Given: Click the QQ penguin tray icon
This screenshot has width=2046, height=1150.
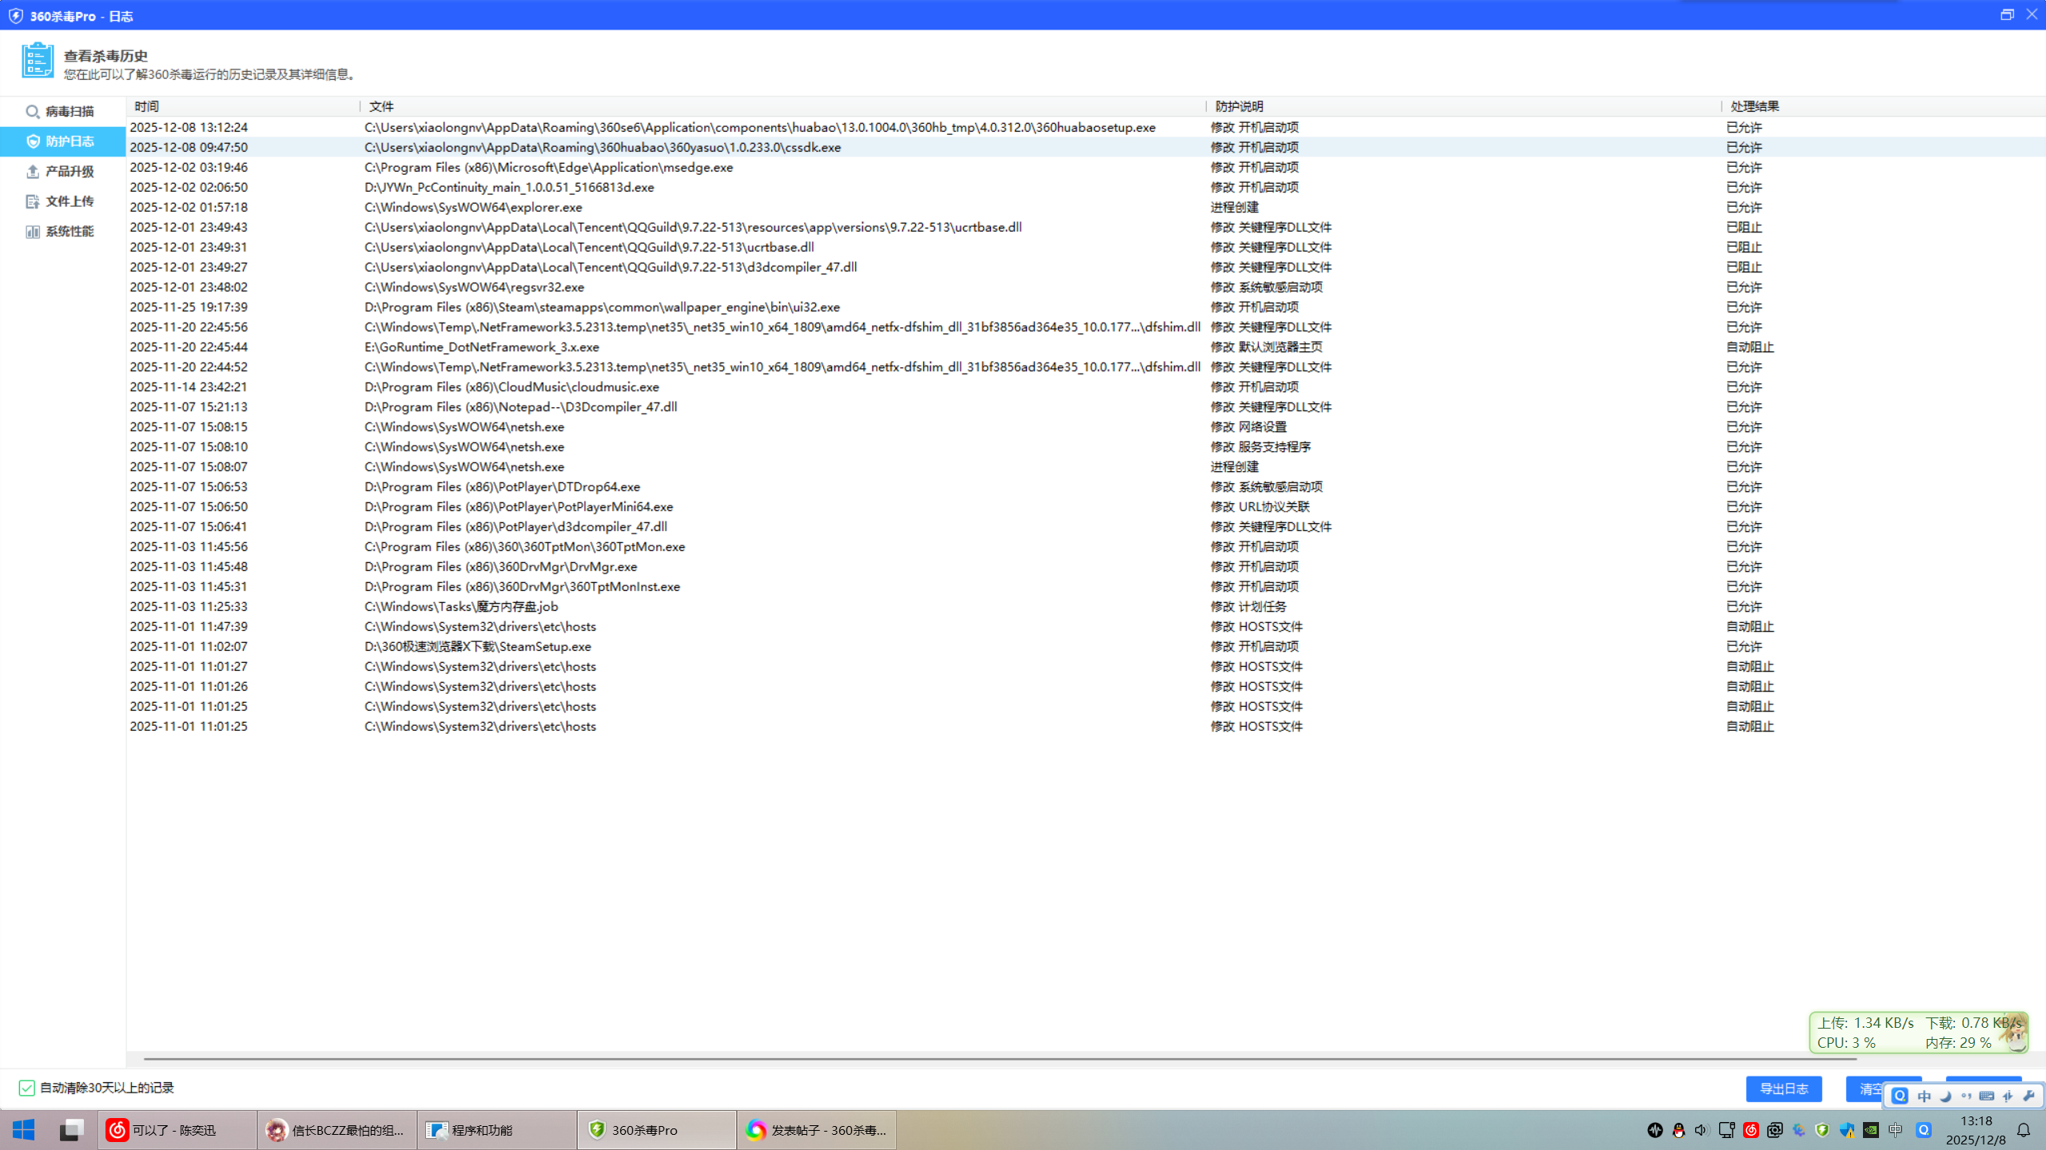Looking at the screenshot, I should (1678, 1130).
